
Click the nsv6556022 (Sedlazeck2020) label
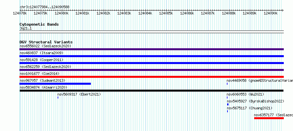click(45, 46)
